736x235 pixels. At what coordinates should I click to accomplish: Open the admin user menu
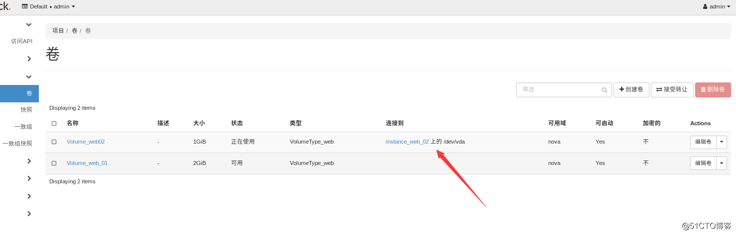717,6
